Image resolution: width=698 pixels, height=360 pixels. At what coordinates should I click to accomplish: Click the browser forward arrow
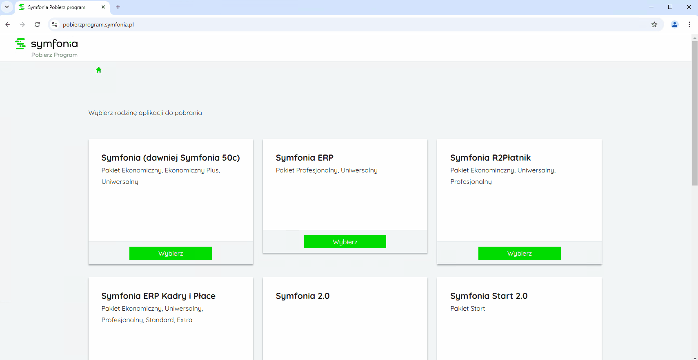[x=22, y=24]
